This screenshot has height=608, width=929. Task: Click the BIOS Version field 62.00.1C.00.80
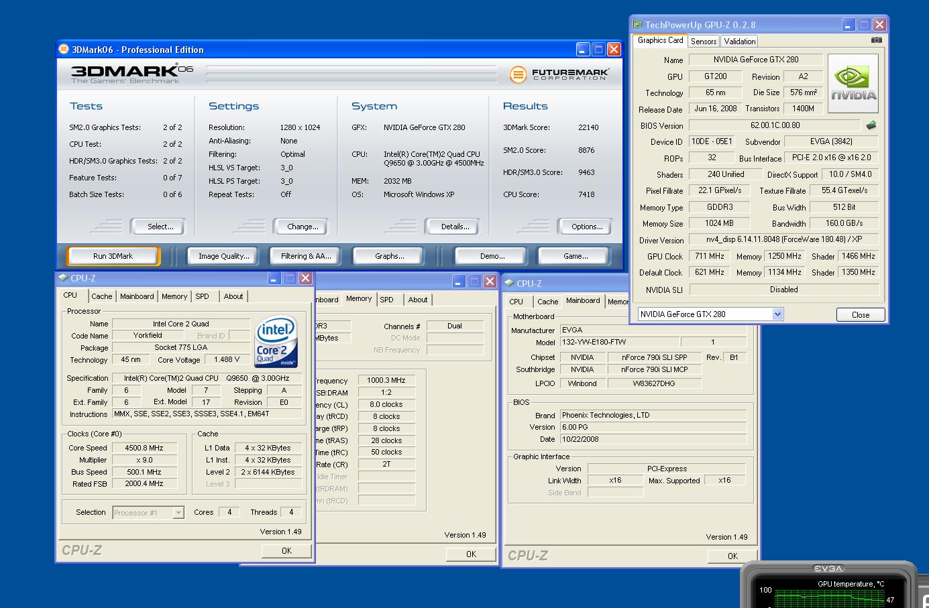coord(775,125)
